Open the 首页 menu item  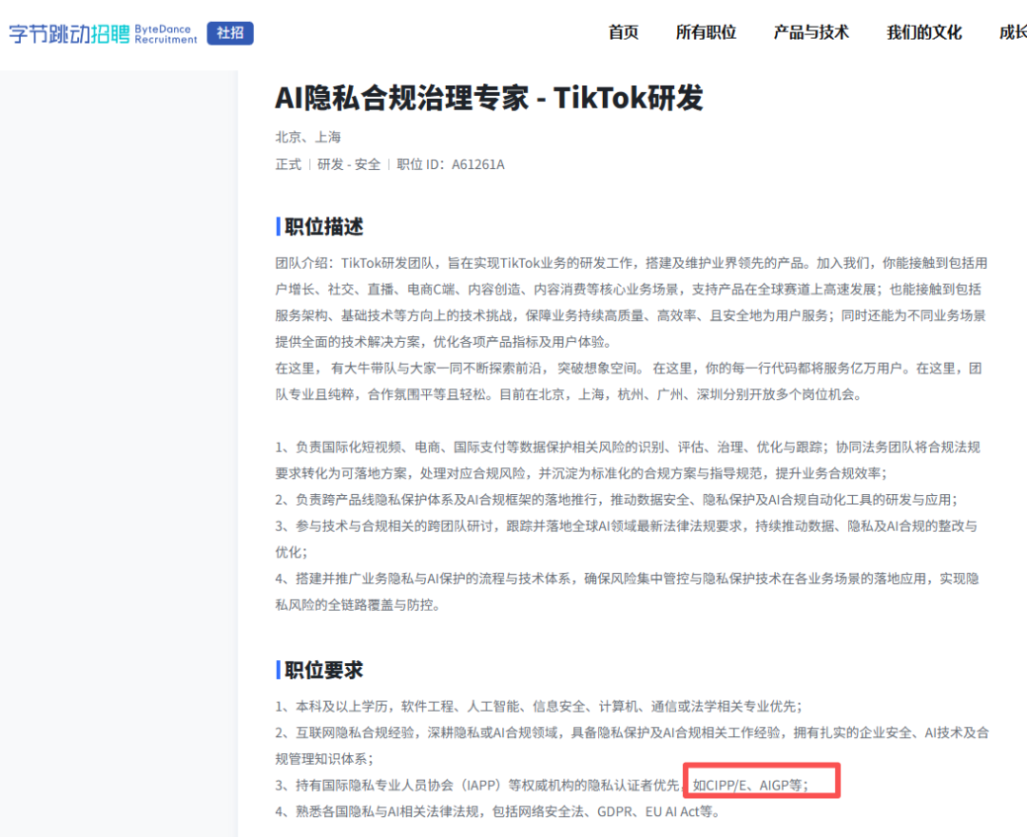point(623,32)
